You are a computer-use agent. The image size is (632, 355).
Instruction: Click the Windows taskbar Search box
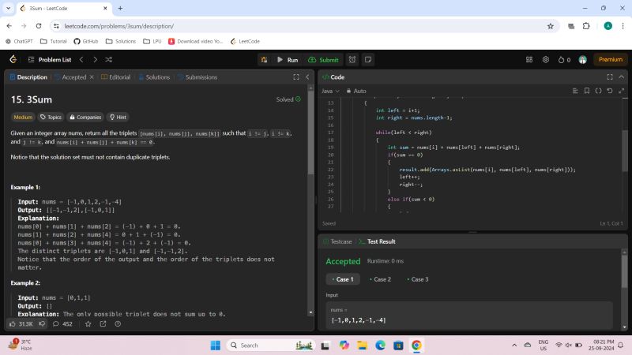click(261, 345)
